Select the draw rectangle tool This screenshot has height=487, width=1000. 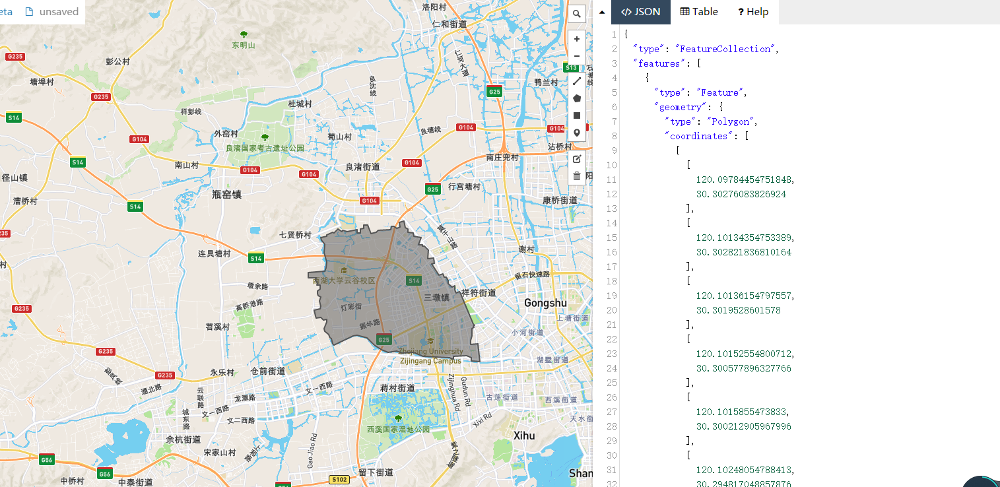pos(576,115)
